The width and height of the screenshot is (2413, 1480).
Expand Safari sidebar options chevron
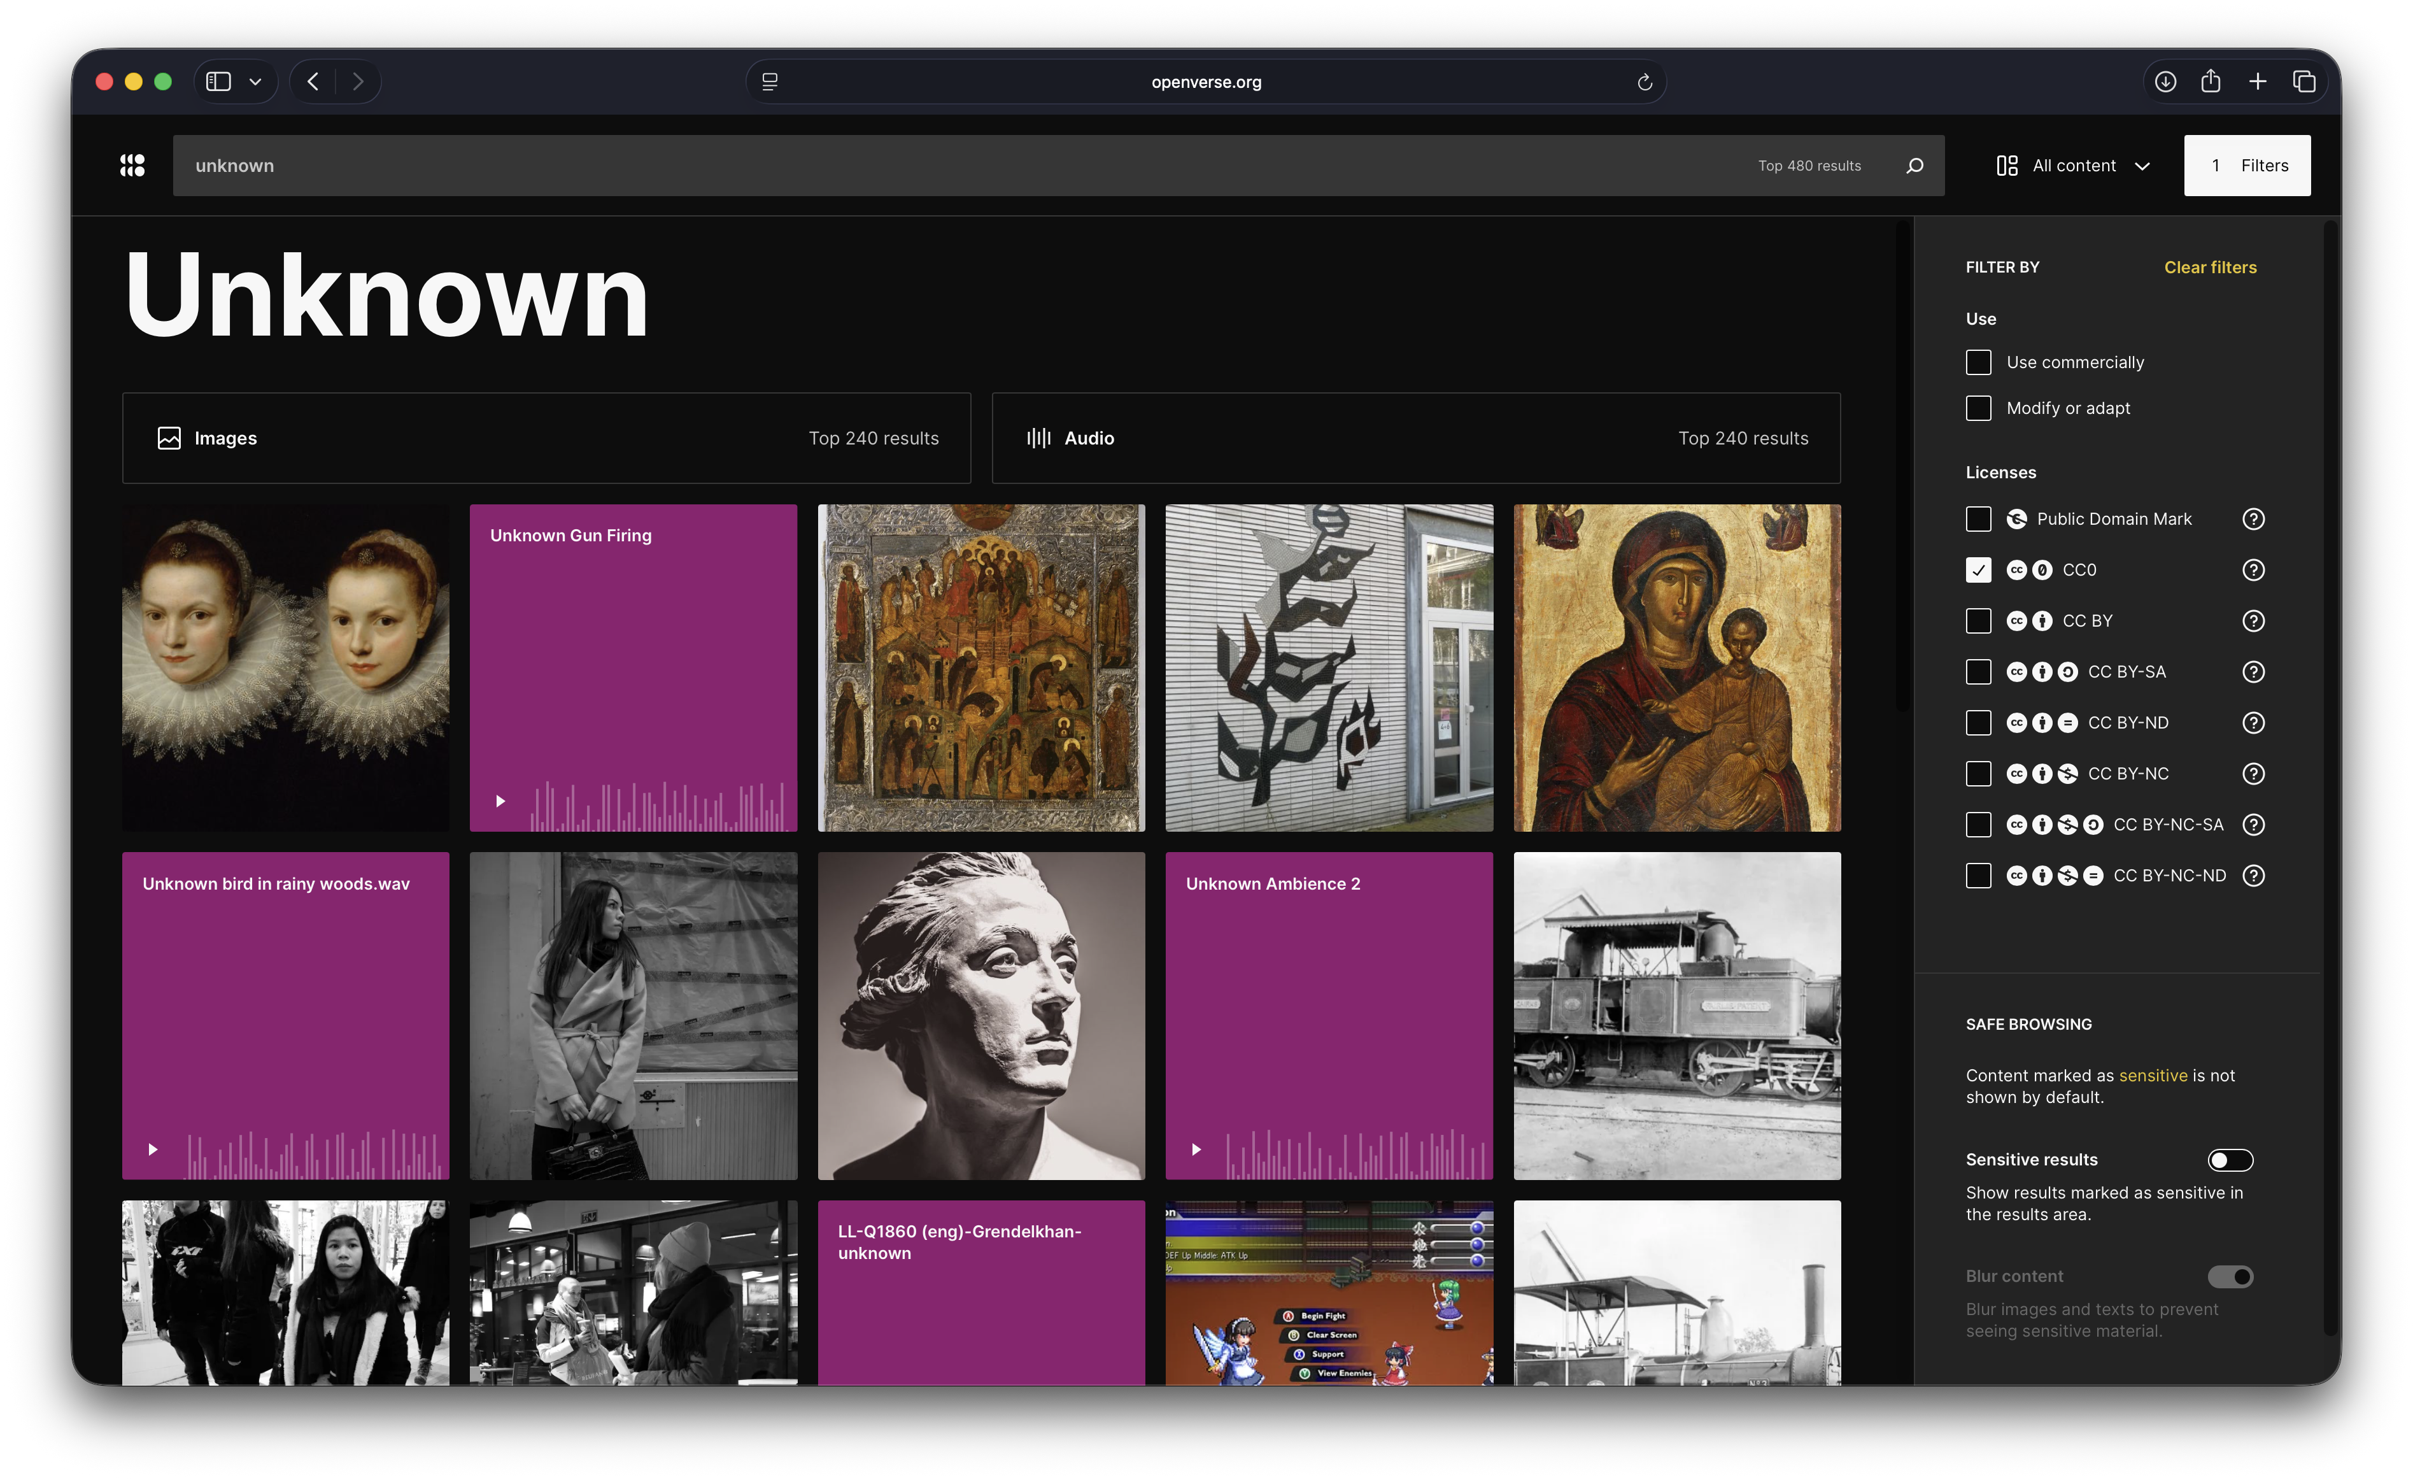(x=255, y=82)
